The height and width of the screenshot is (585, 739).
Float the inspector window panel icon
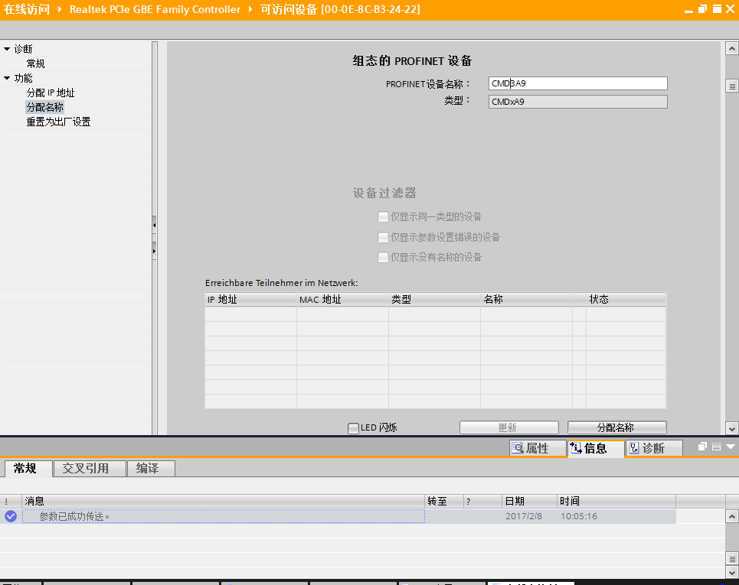click(x=702, y=447)
